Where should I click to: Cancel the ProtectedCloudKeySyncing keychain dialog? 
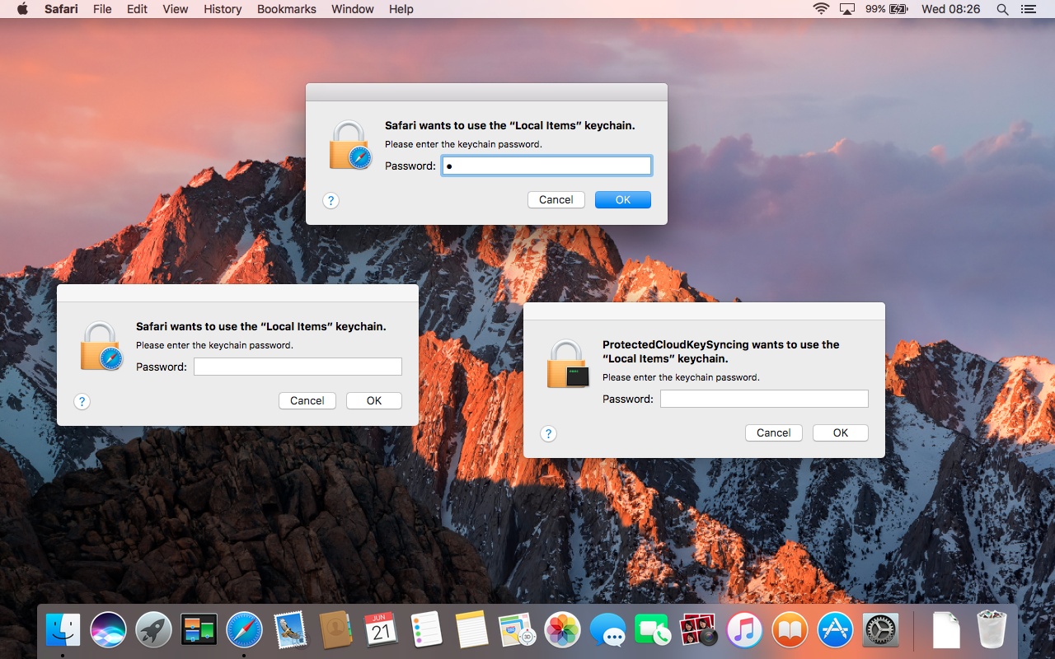point(774,432)
